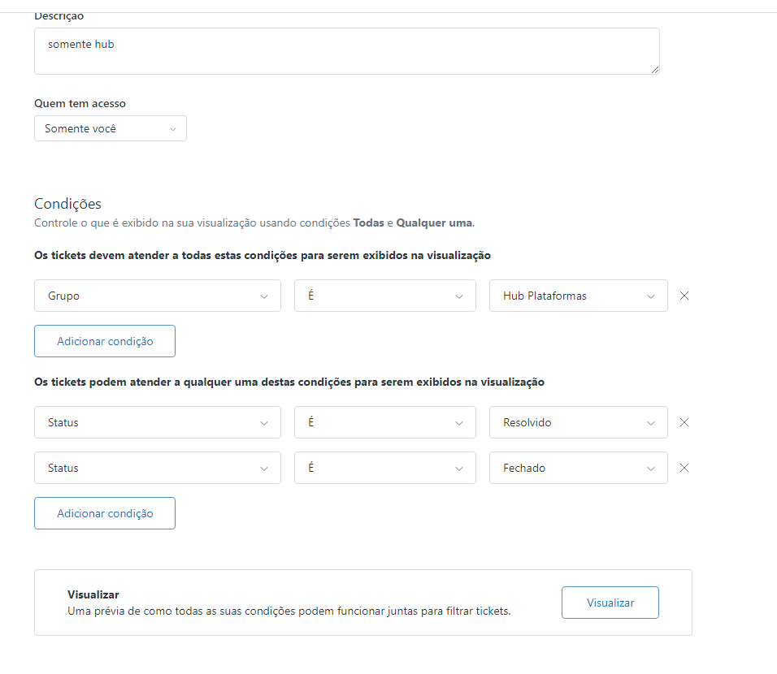777x674 pixels.
Task: Open operator dropdown beside Grupo
Action: click(x=384, y=296)
